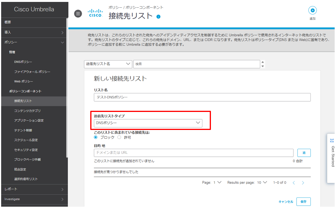
Task: Click the ポリシーコンポーネント sidebar heading
Action: pyautogui.click(x=25, y=91)
